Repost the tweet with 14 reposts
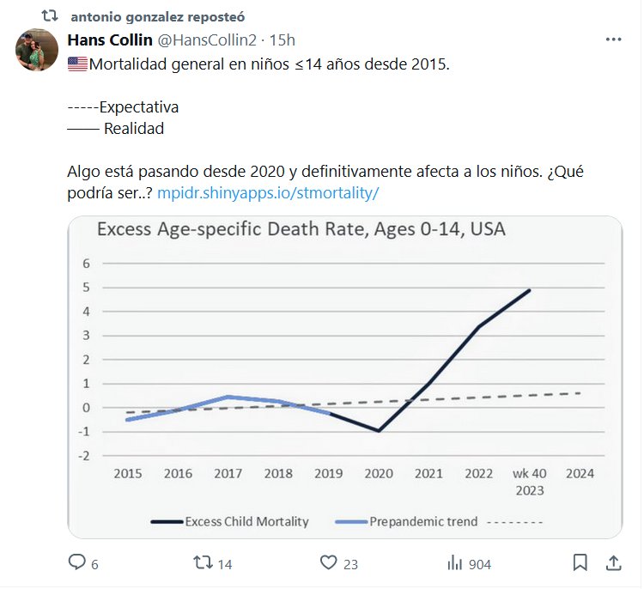This screenshot has height=589, width=644. 203,562
